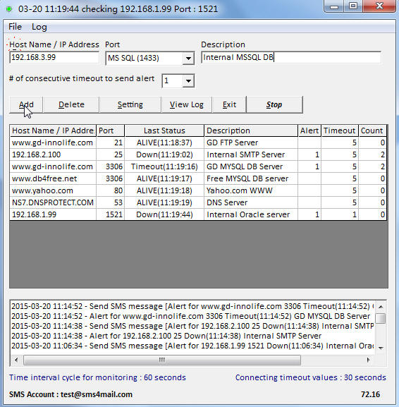Click port 1521 cell in the table
Image resolution: width=399 pixels, height=407 pixels.
(x=111, y=214)
